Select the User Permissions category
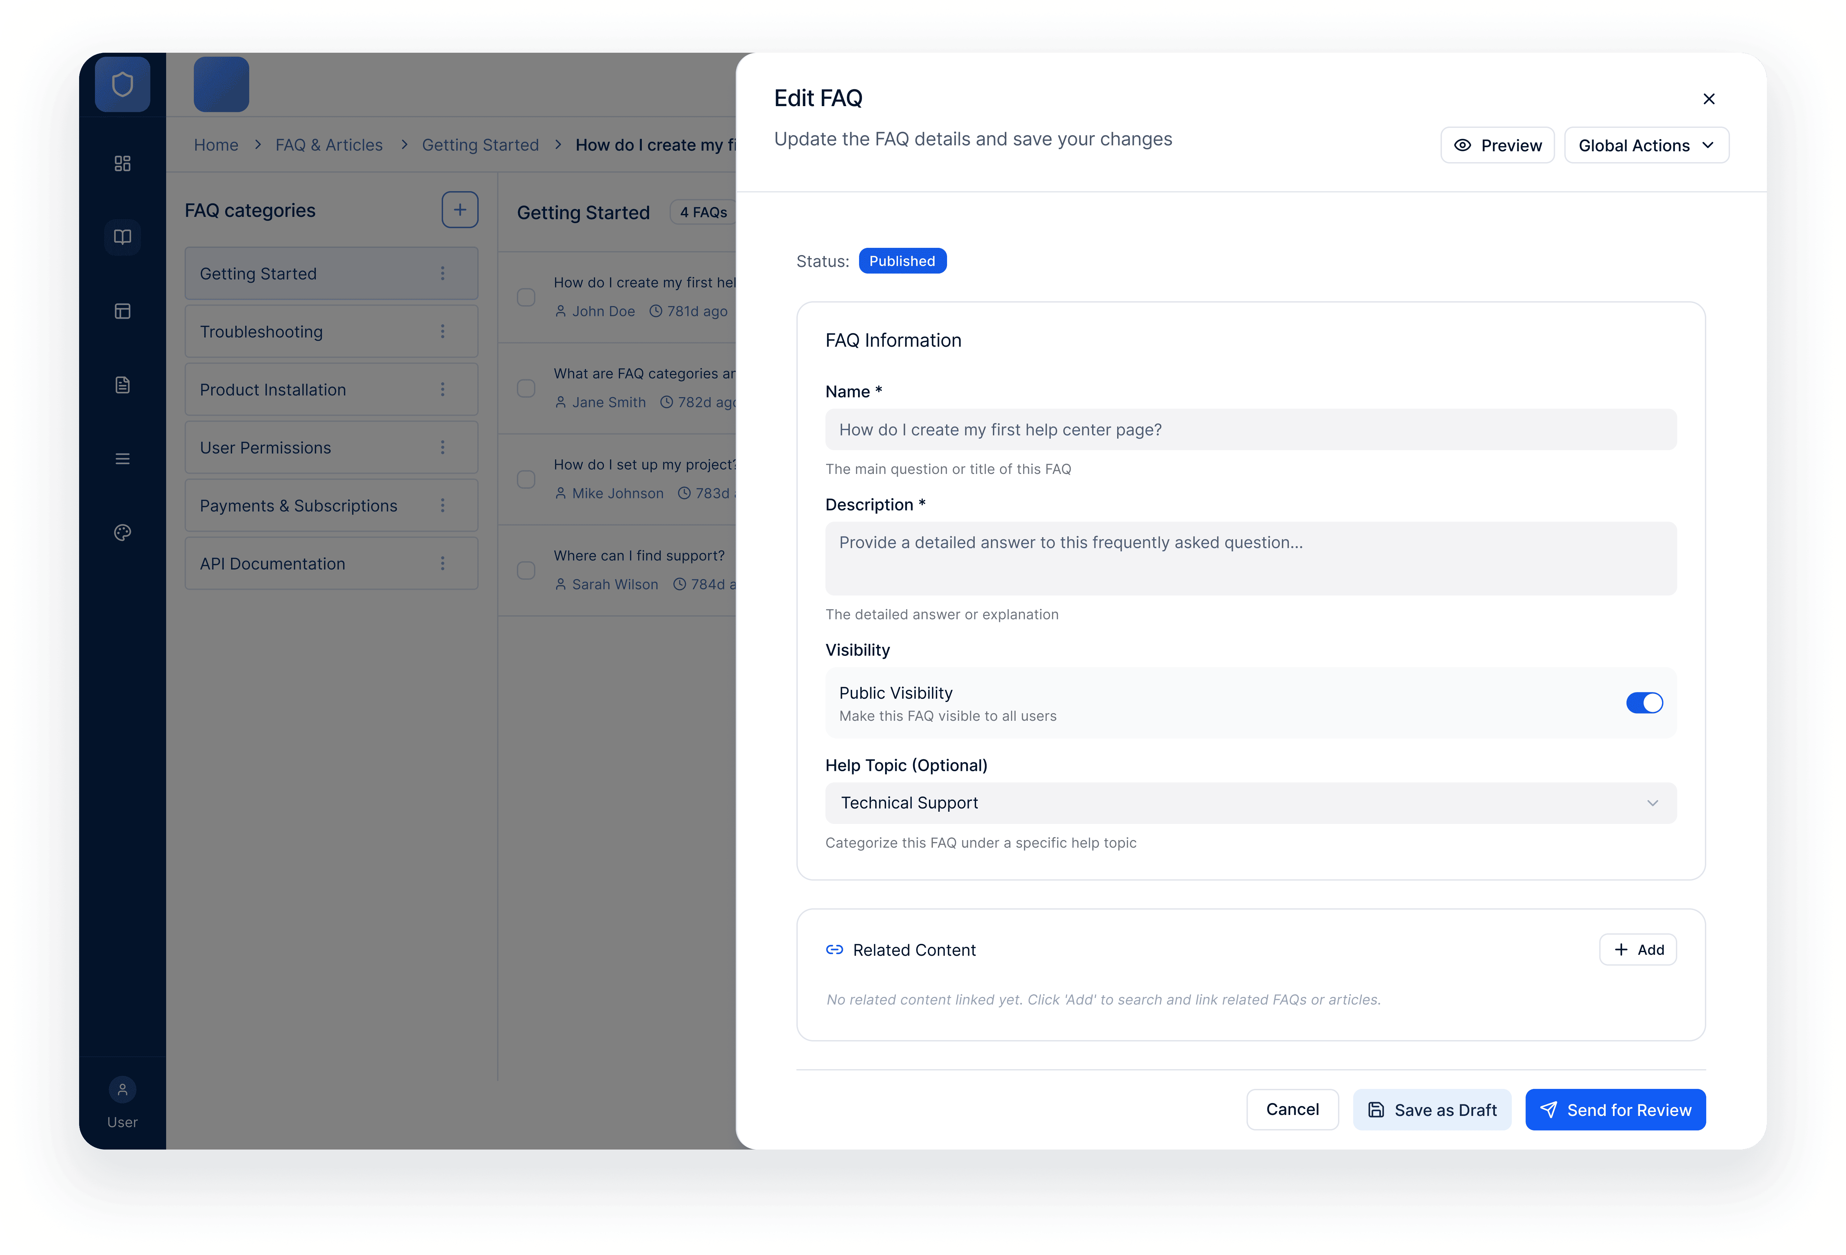1846x1255 pixels. click(266, 448)
